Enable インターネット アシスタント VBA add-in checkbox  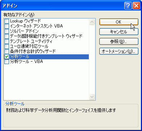point(7,26)
